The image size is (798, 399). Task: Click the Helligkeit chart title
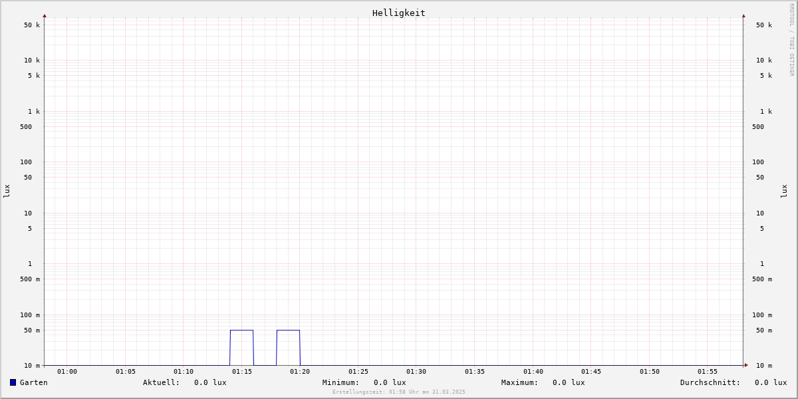pos(399,13)
